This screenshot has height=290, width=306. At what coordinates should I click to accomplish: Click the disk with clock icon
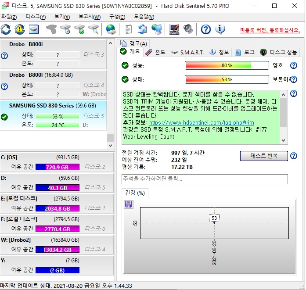tap(65, 29)
